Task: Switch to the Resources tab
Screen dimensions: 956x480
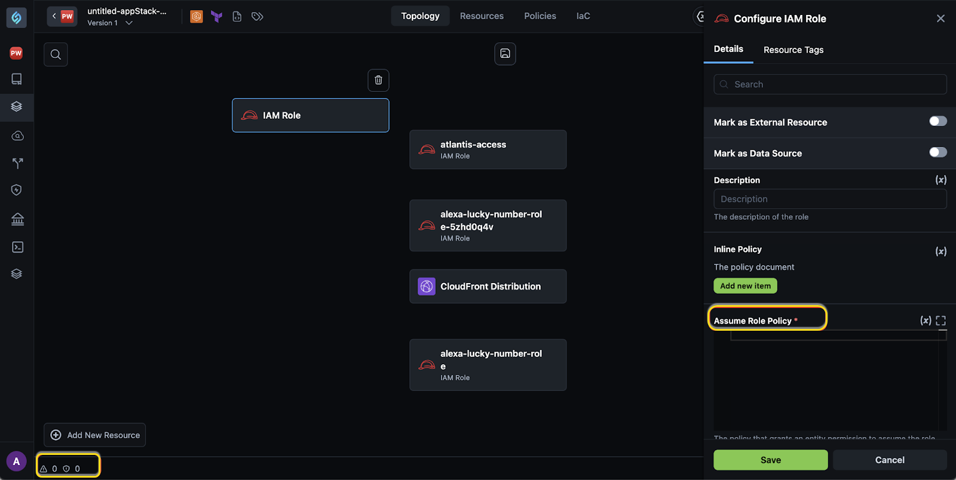Action: point(482,16)
